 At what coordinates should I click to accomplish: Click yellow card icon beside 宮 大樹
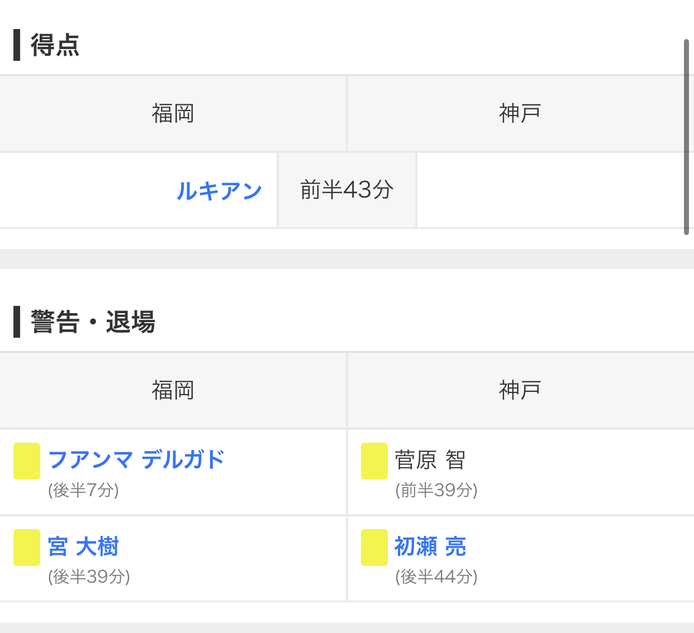tap(27, 548)
